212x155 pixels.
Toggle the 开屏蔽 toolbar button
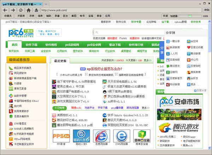click(21, 16)
